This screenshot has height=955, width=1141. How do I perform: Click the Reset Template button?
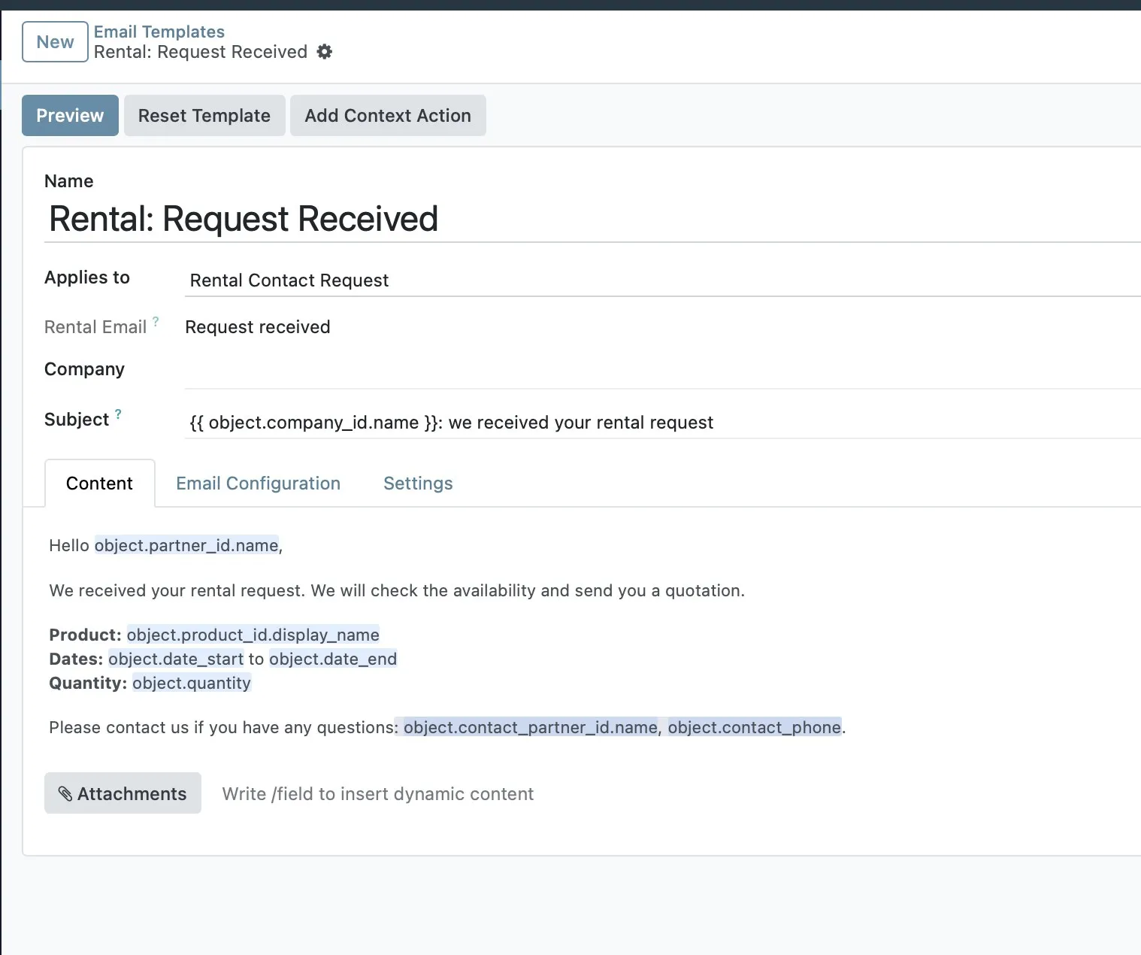204,115
